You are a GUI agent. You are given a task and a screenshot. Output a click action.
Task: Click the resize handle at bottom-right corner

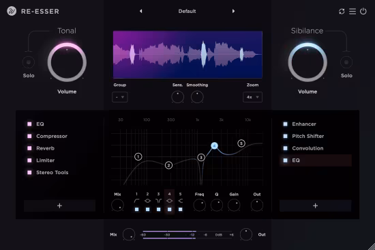(372, 247)
